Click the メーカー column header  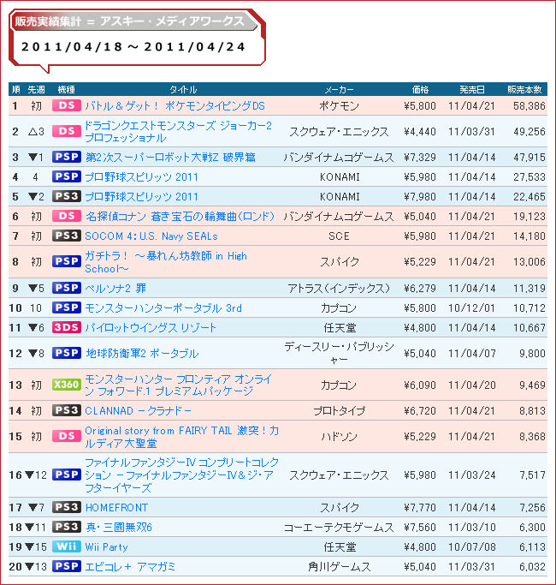(x=339, y=90)
